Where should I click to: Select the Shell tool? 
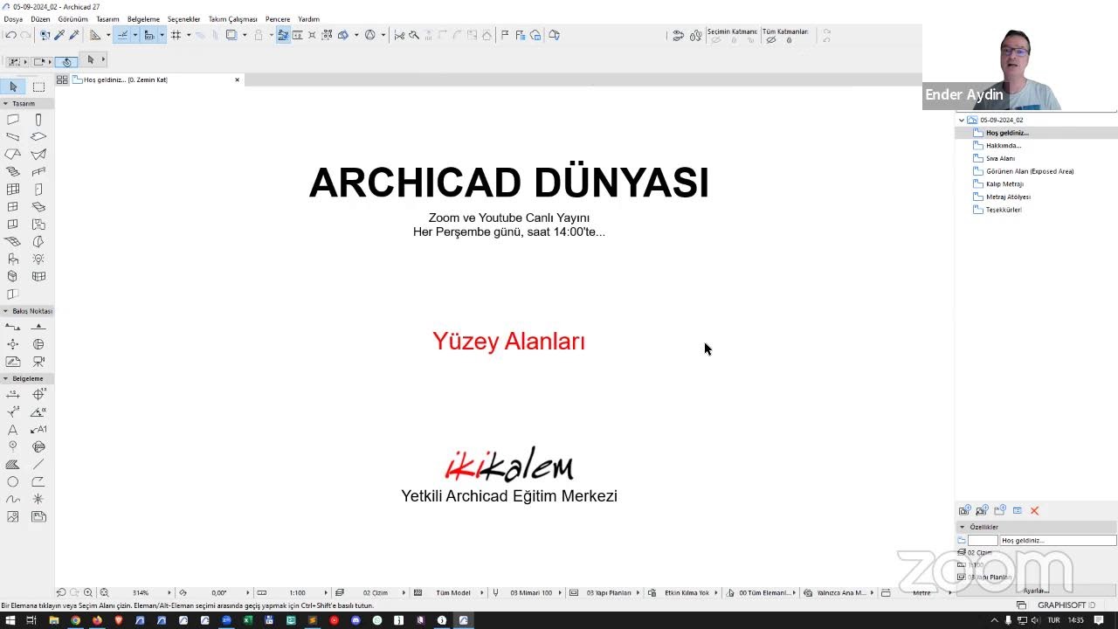[x=38, y=155]
